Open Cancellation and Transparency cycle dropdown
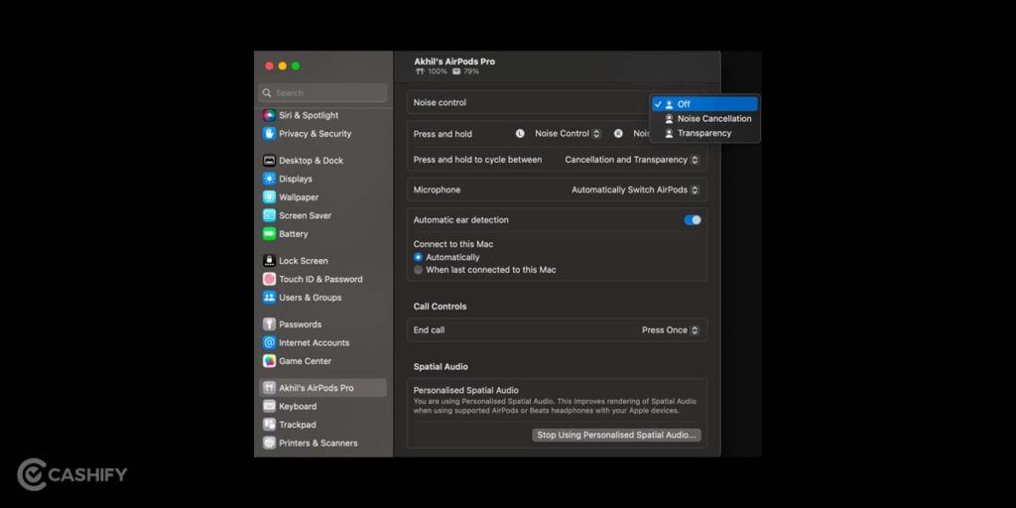This screenshot has height=508, width=1016. point(632,160)
